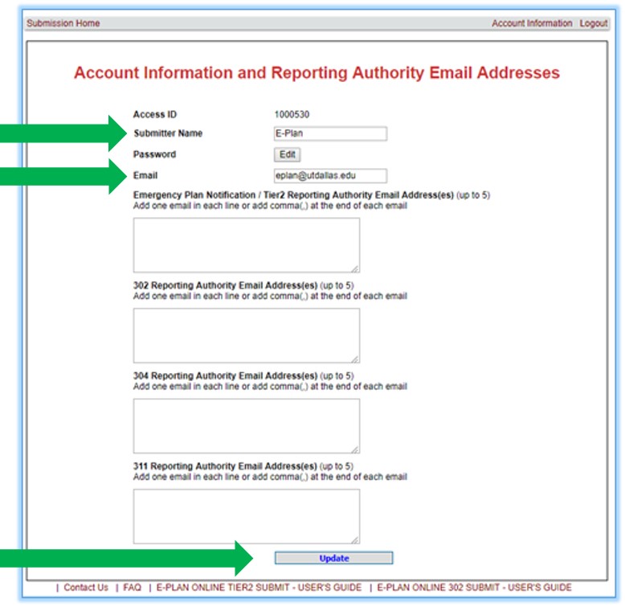Screen dimensions: 625x607
Task: Click the password Edit button
Action: pyautogui.click(x=287, y=154)
